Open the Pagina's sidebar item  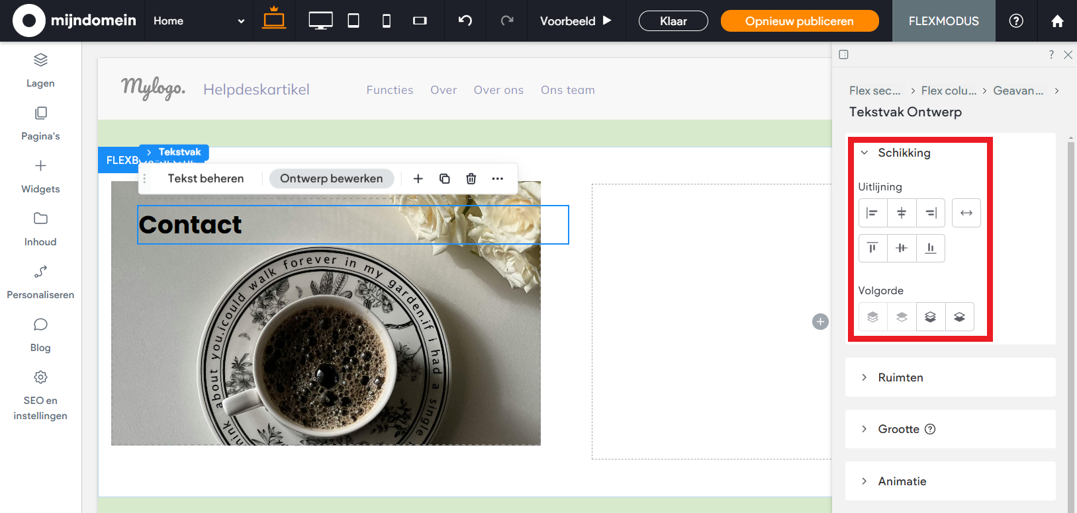pyautogui.click(x=40, y=124)
